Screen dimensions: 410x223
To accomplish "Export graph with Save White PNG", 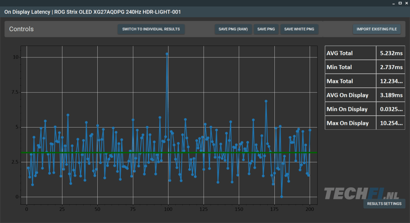I will point(299,29).
